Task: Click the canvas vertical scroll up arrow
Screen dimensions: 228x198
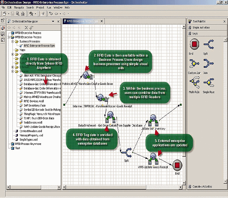Action: click(x=184, y=27)
